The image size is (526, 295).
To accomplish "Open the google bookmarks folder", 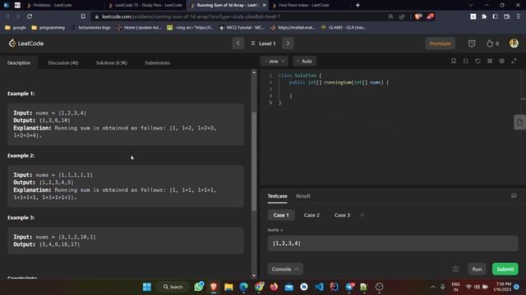I will pyautogui.click(x=16, y=27).
